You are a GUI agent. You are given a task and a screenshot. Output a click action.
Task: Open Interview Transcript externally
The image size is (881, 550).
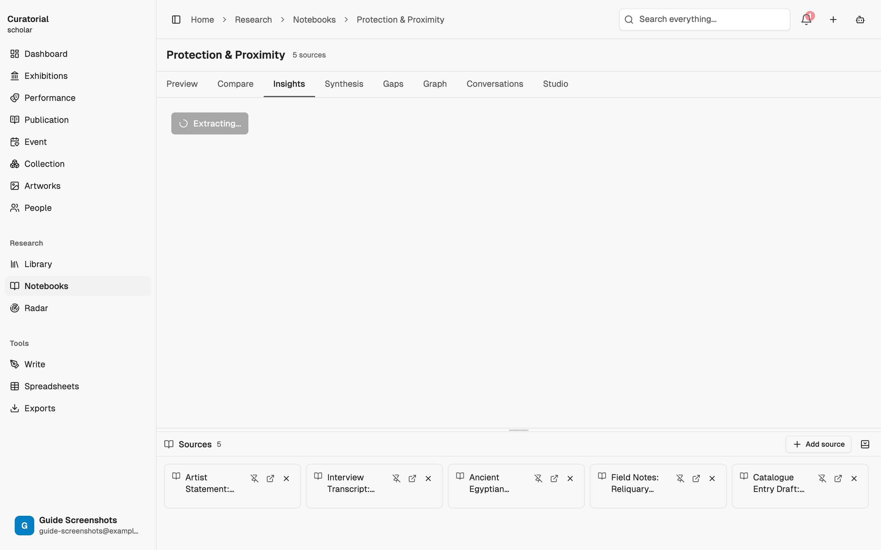pos(412,478)
